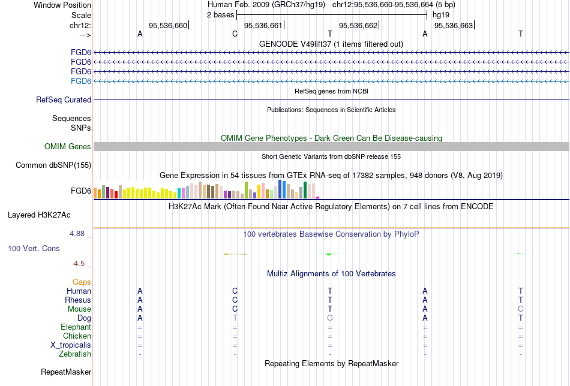570x386 pixels.
Task: Click Publications: Sequences in Scientific Articles title
Action: 331,110
